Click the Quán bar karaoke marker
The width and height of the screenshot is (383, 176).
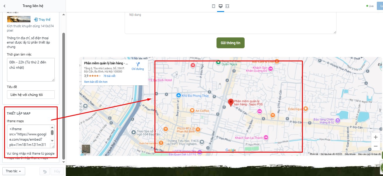tap(161, 143)
